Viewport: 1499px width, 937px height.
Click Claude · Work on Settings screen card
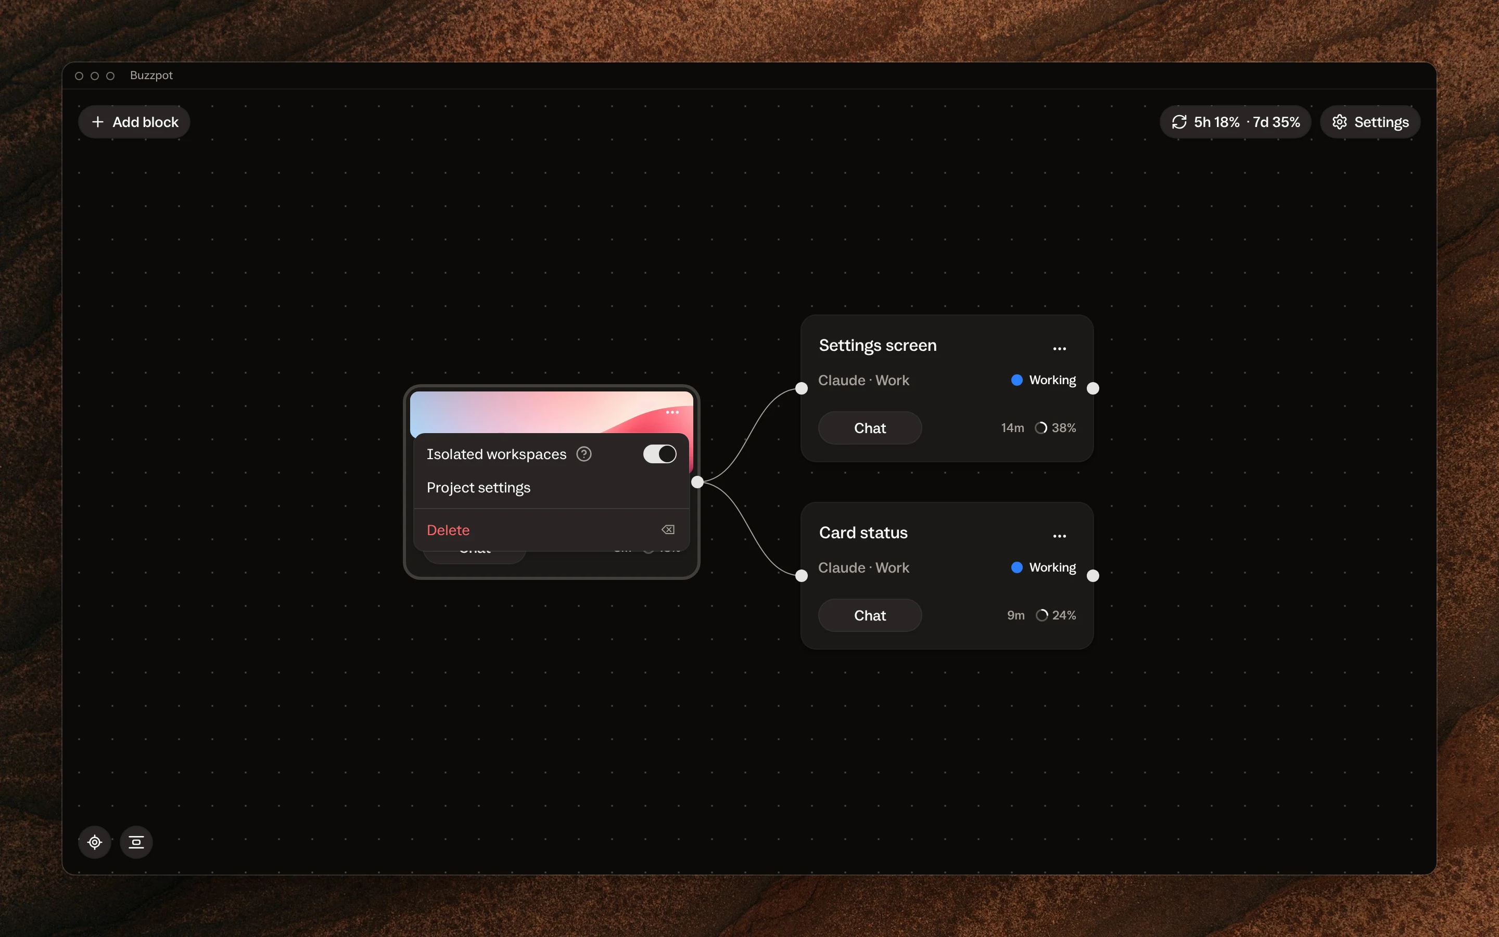point(863,381)
